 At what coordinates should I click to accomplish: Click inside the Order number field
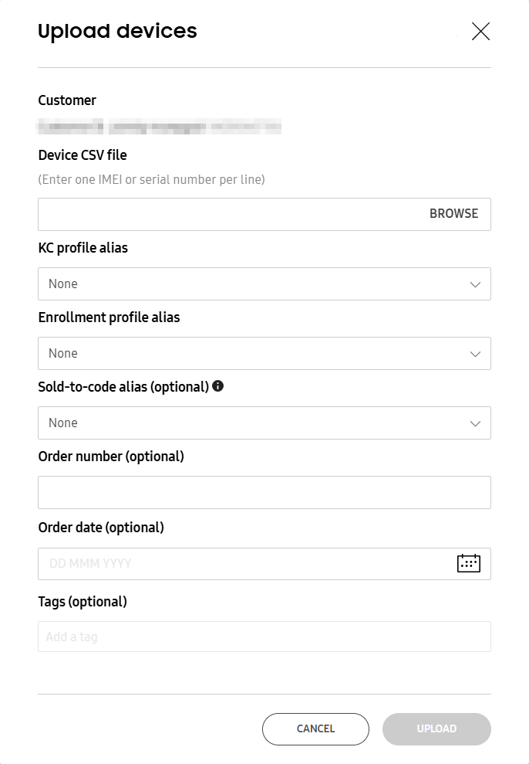coord(264,492)
